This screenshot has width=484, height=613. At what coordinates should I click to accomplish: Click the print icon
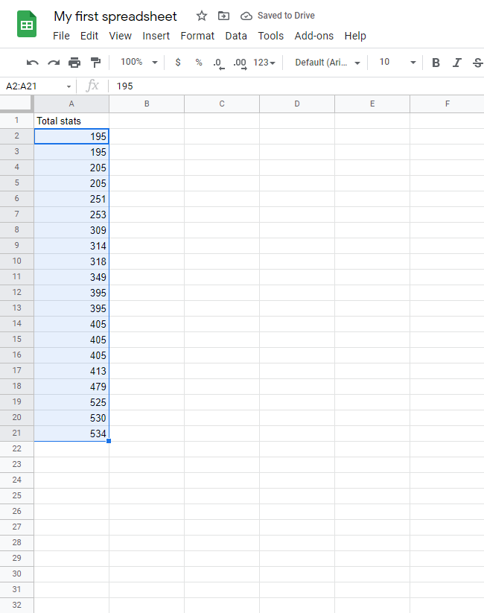74,63
